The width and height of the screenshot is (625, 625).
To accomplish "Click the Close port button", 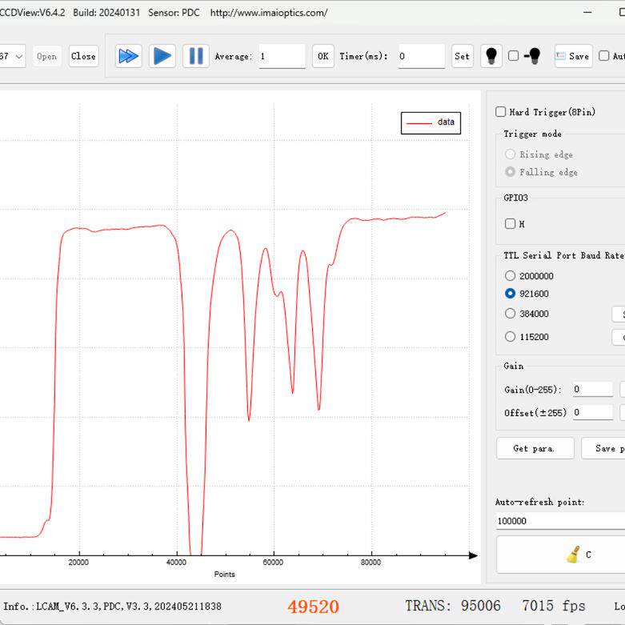I will coord(83,56).
